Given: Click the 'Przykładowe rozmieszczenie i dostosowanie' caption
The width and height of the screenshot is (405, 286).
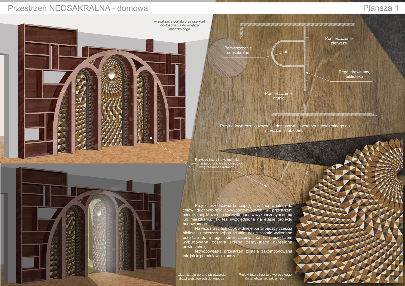Looking at the screenshot, I should pyautogui.click(x=285, y=128).
